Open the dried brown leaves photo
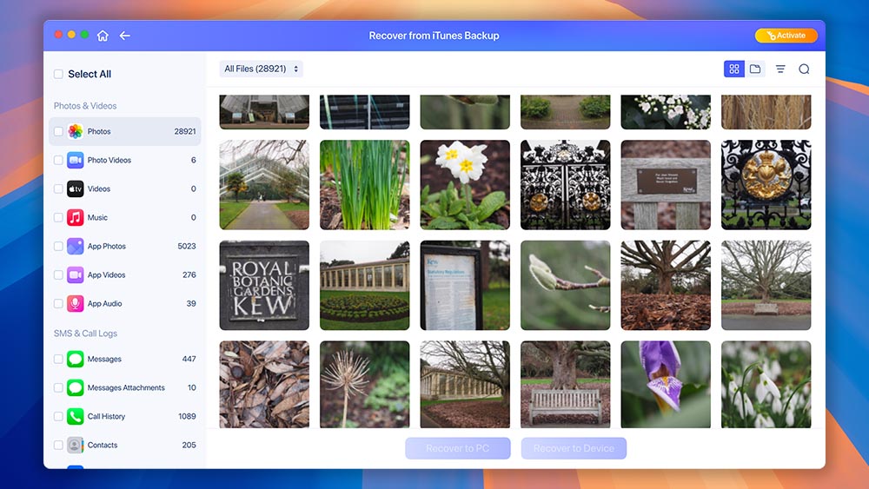869x489 pixels. coord(264,384)
